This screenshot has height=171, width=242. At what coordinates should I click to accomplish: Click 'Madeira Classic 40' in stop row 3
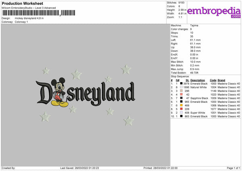229,91
